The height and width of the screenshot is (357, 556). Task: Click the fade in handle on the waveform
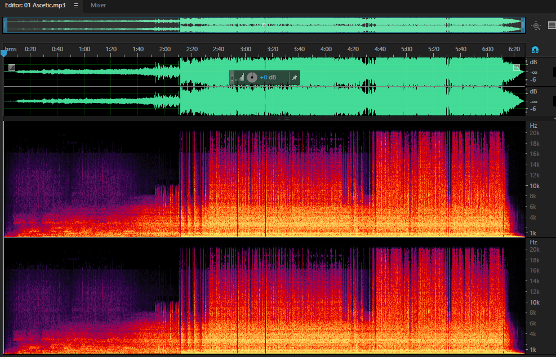point(12,68)
